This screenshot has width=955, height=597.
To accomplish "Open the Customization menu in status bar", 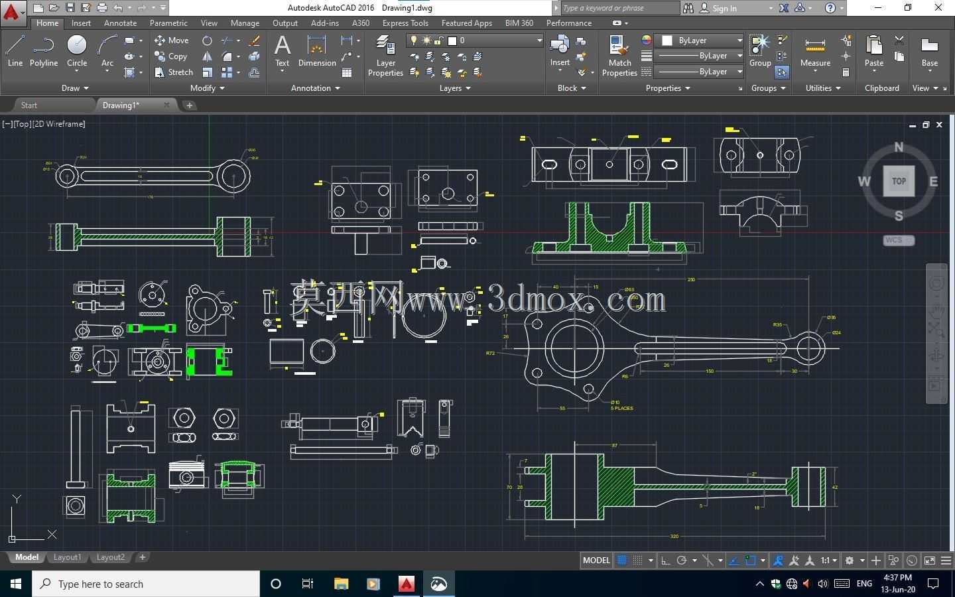I will point(946,561).
